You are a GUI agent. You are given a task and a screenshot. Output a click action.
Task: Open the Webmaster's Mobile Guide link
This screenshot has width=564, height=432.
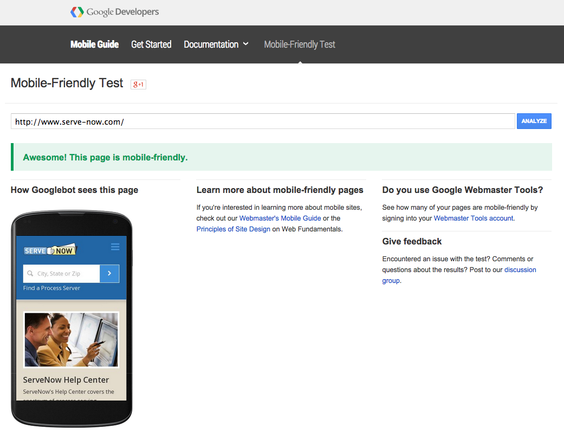point(280,218)
